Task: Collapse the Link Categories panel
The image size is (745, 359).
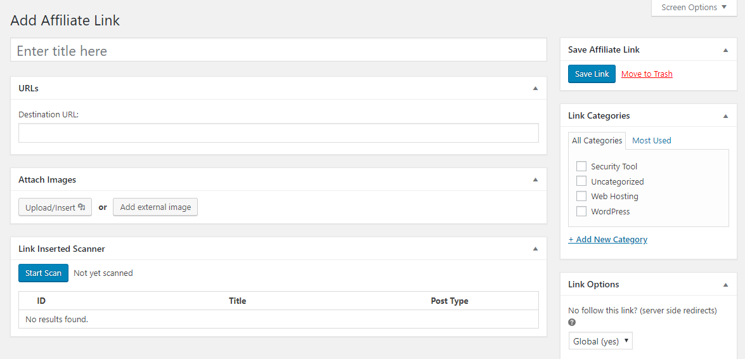Action: click(x=725, y=115)
